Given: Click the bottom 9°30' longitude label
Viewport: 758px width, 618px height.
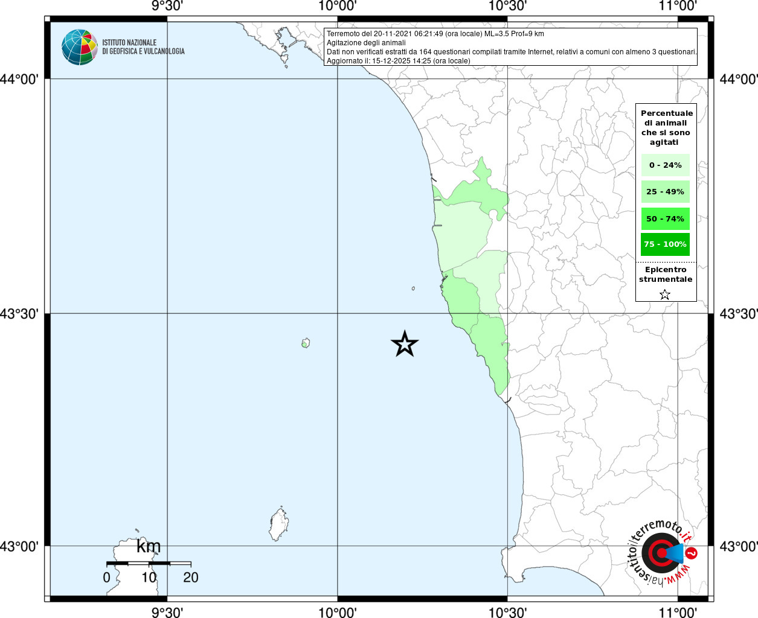Looking at the screenshot, I should tap(167, 612).
